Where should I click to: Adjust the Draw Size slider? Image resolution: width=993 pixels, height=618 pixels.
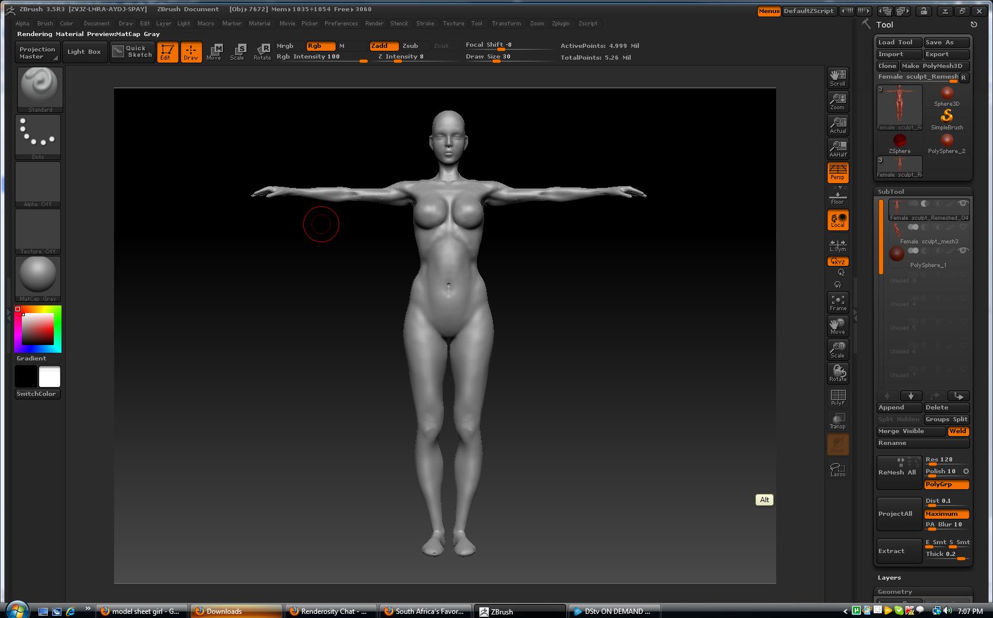[509, 57]
